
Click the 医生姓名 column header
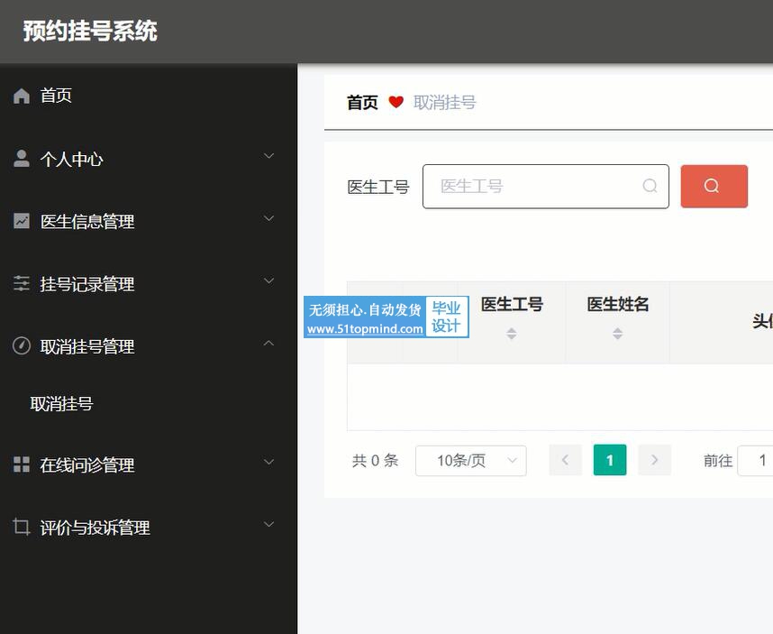(618, 304)
